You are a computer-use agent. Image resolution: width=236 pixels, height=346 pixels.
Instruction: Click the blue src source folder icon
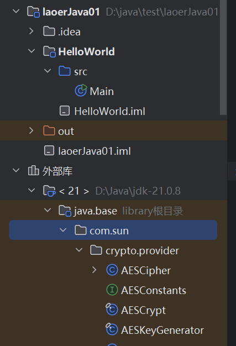tap(65, 71)
